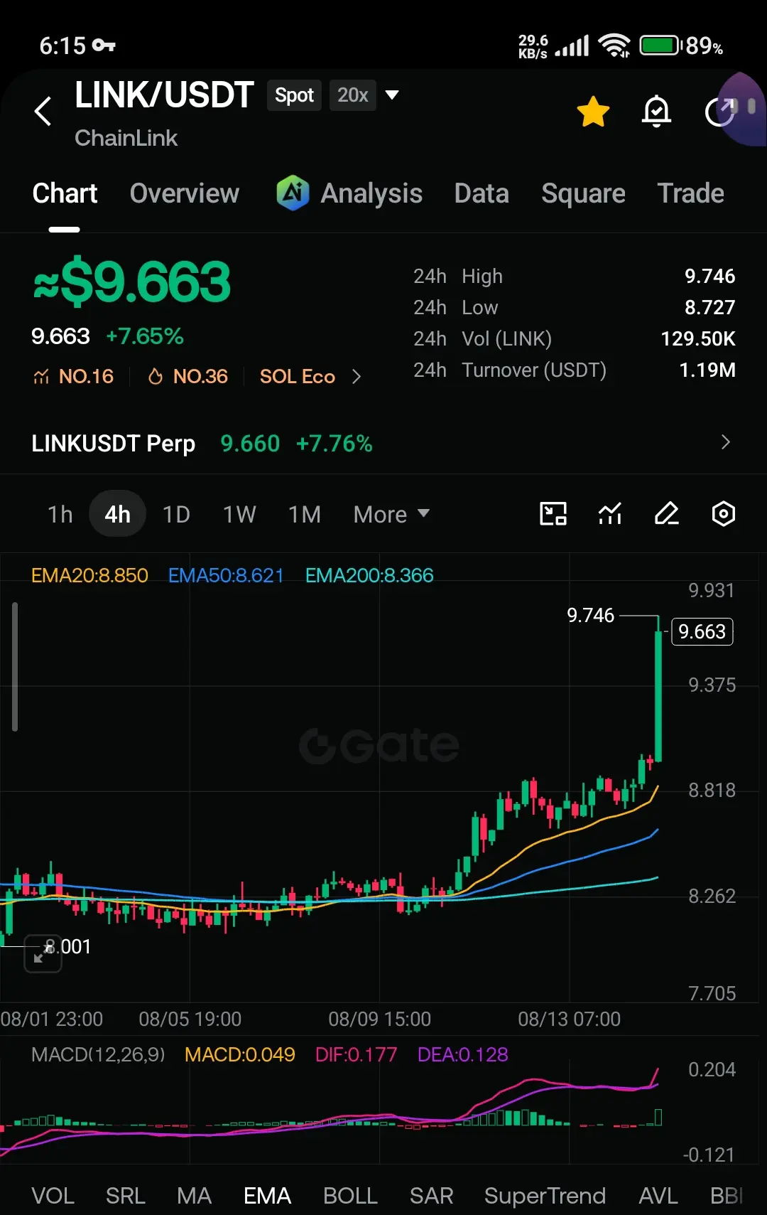Open chart settings hexagon icon
Image resolution: width=767 pixels, height=1215 pixels.
coord(724,513)
